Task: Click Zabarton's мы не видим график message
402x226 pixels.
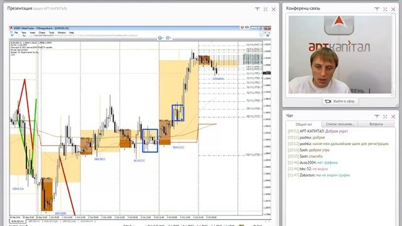Action: pos(318,175)
